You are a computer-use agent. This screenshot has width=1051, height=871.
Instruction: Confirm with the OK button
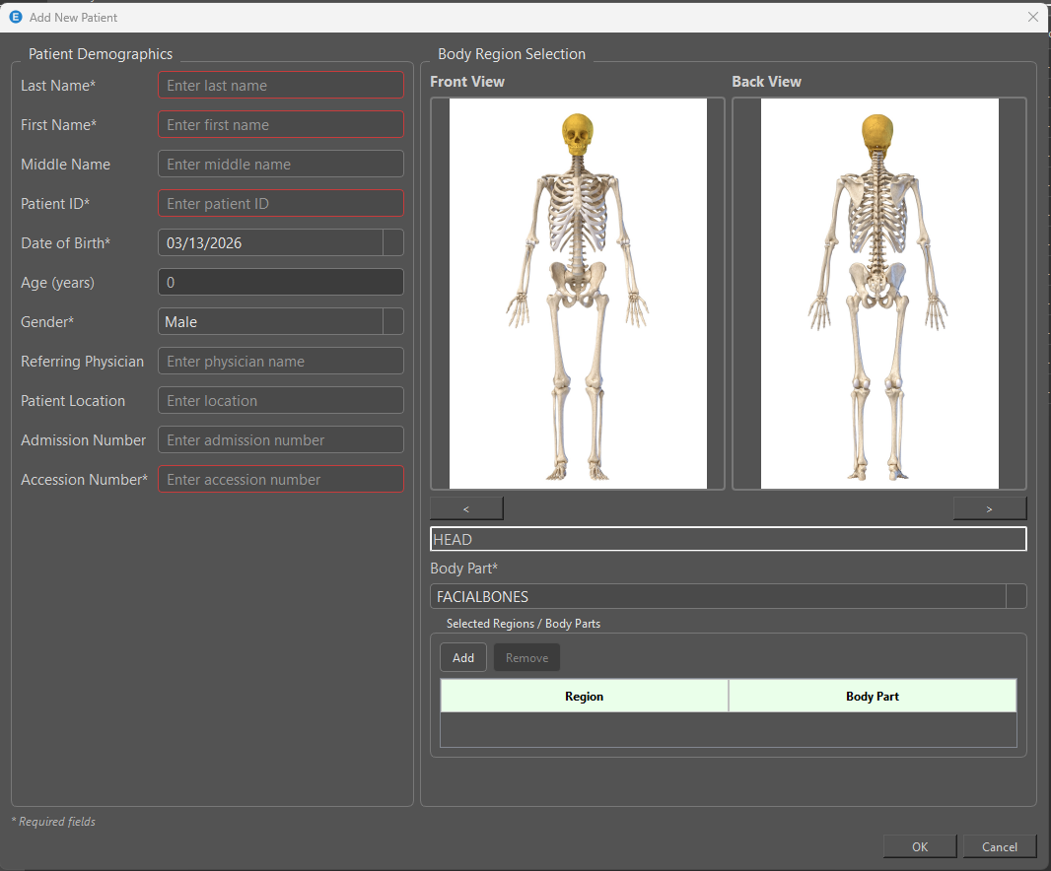920,846
